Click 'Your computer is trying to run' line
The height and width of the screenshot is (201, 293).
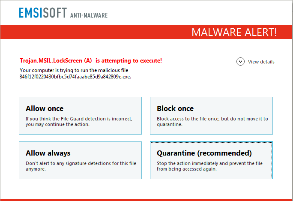pos(74,70)
